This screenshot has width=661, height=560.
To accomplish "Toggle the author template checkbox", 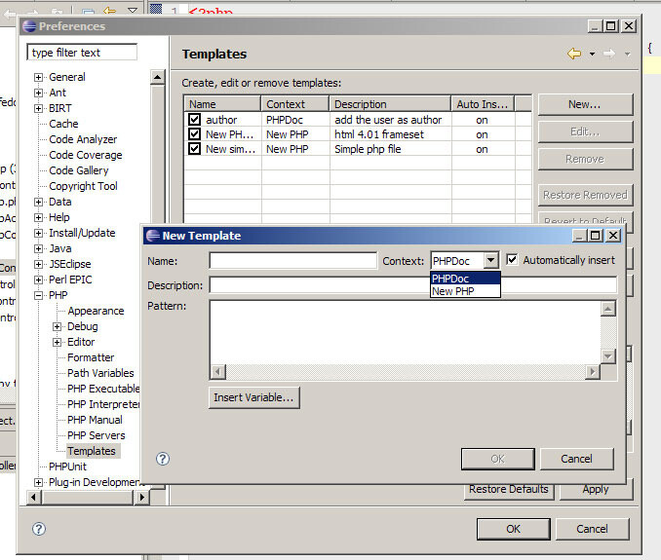I will [x=194, y=119].
